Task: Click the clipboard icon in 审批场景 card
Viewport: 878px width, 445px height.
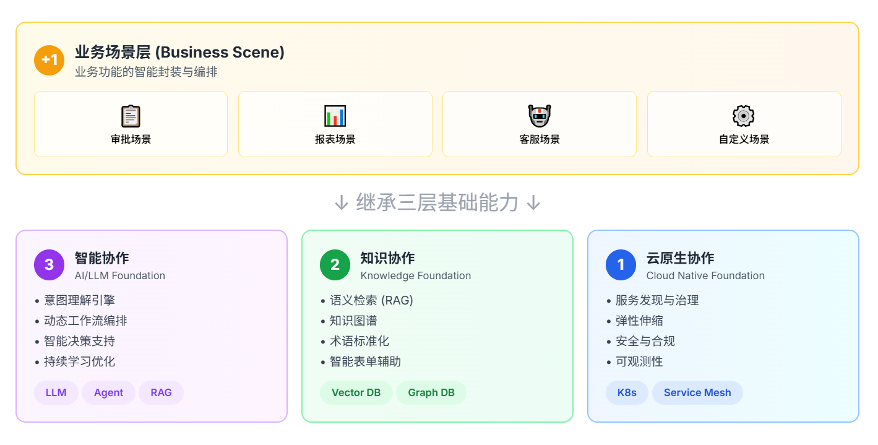Action: (131, 114)
